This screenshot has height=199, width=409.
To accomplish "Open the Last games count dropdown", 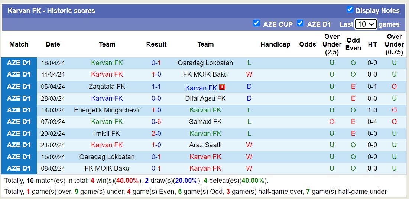I will click(366, 24).
